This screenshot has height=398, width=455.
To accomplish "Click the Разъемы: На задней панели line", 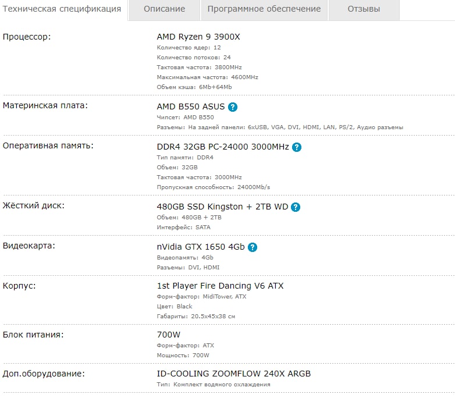I will coord(280,127).
